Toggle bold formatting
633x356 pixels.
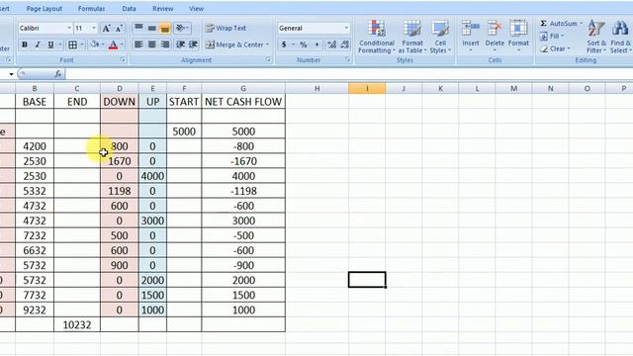pyautogui.click(x=25, y=44)
